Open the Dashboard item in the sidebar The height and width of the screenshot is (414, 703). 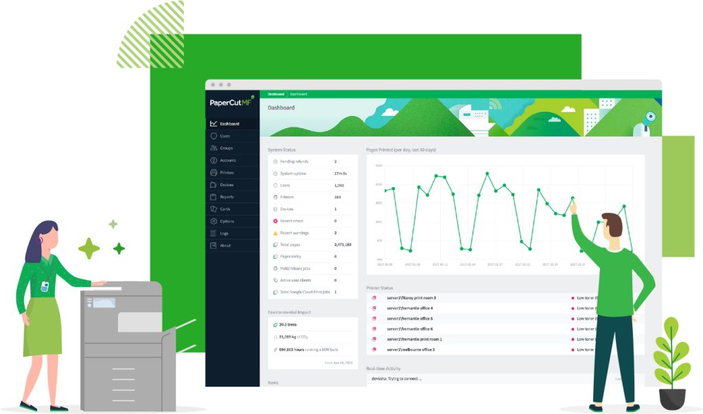[x=229, y=124]
